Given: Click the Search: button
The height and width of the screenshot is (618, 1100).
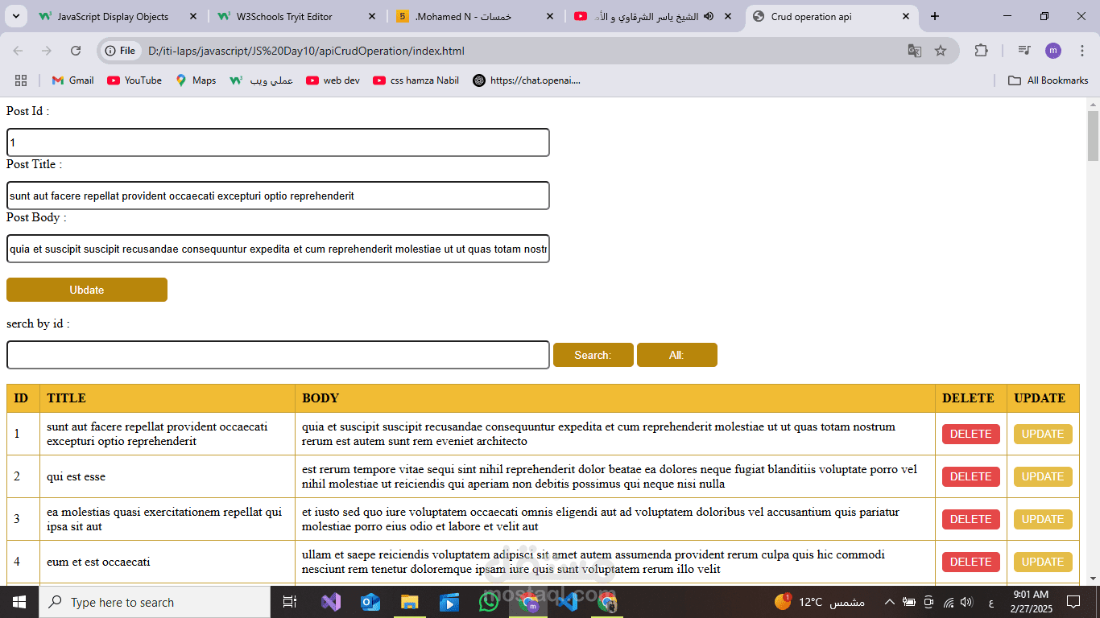Looking at the screenshot, I should pyautogui.click(x=593, y=355).
